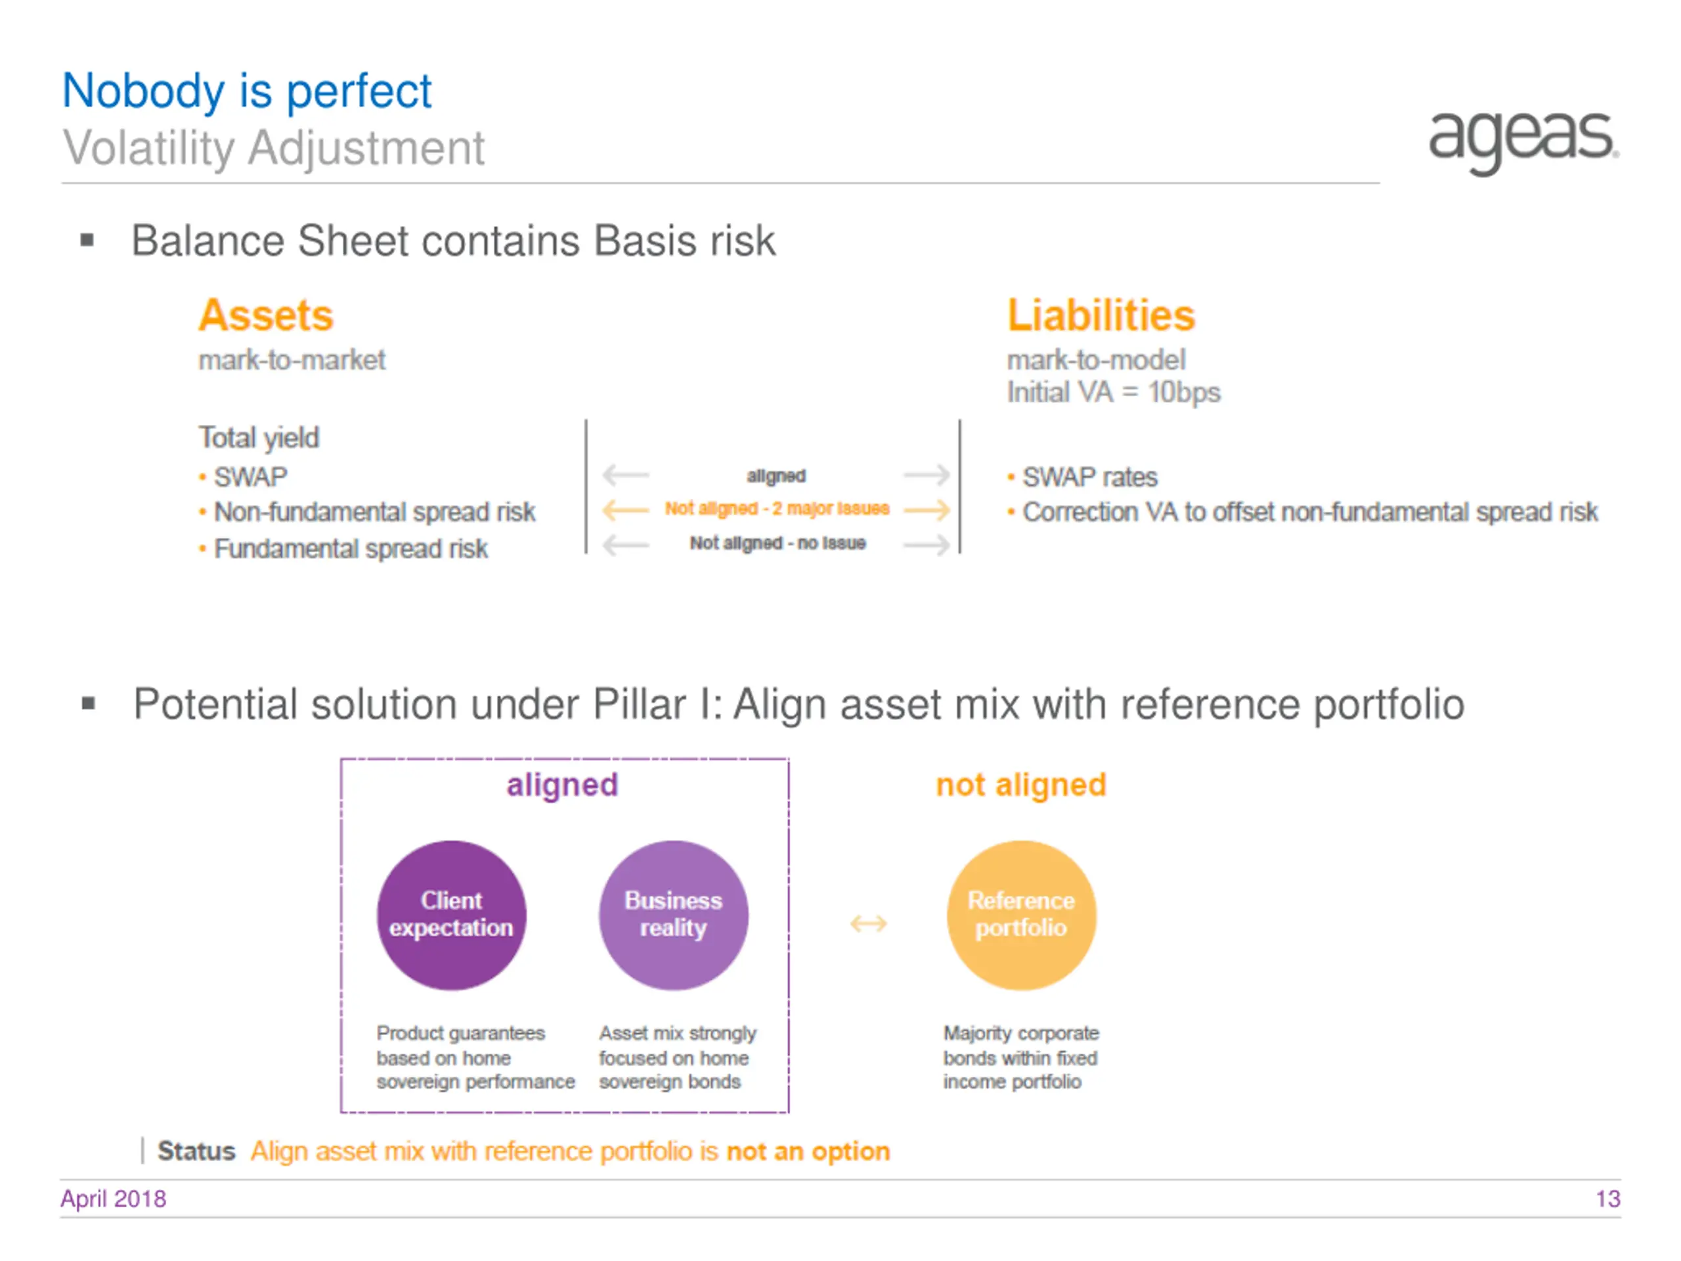Click the 'not an option' status text
This screenshot has width=1681, height=1261.
click(808, 1151)
